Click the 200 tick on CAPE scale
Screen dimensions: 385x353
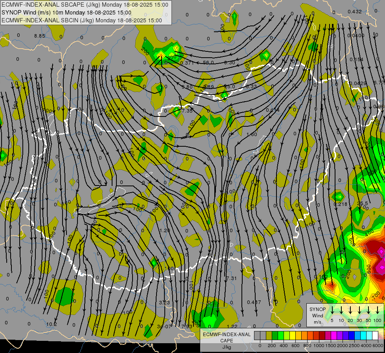coord(272,346)
